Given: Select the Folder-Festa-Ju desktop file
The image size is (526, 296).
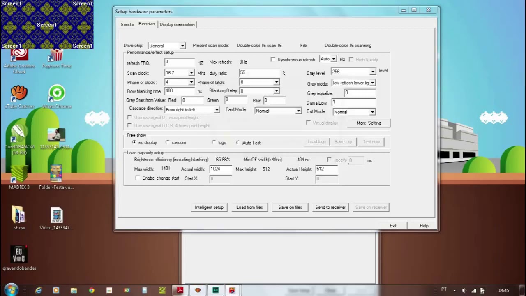Looking at the screenshot, I should pyautogui.click(x=56, y=178).
